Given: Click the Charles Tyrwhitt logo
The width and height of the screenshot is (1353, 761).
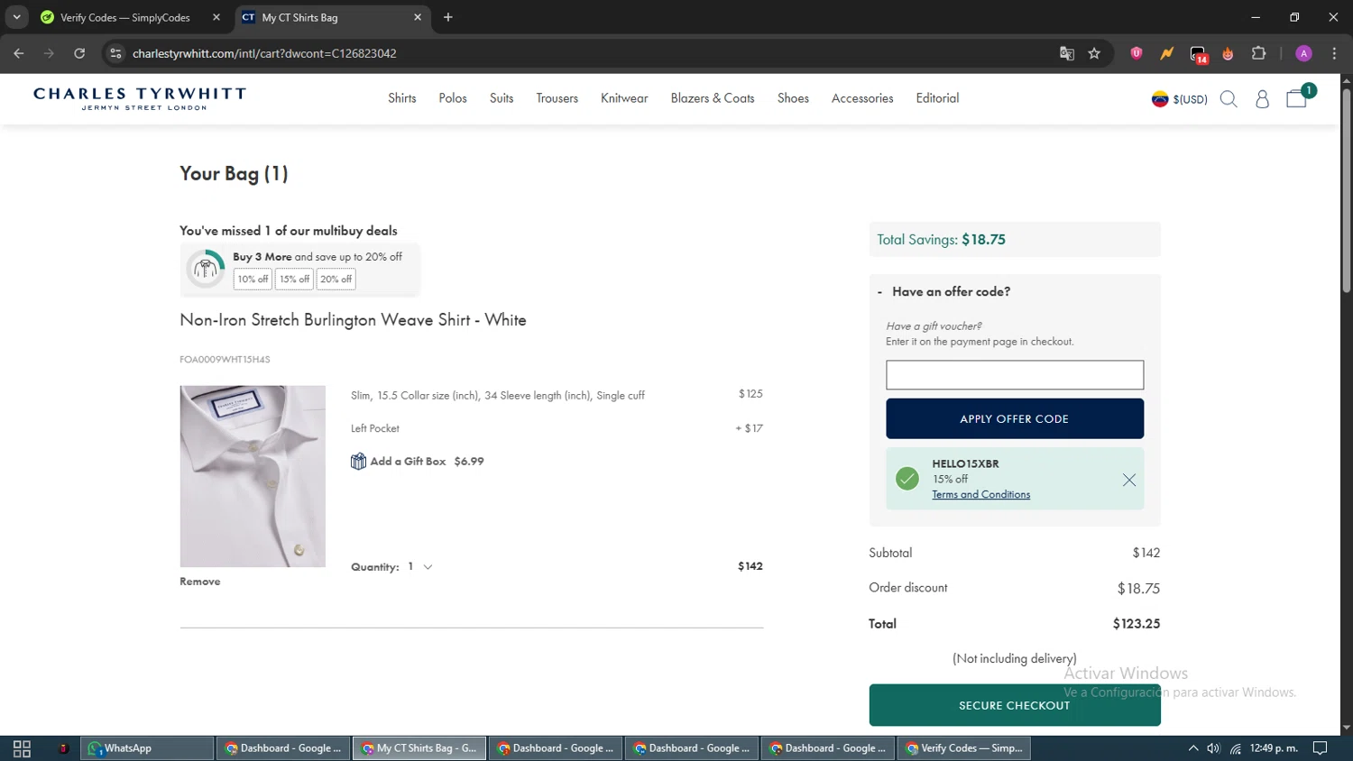Looking at the screenshot, I should point(140,98).
